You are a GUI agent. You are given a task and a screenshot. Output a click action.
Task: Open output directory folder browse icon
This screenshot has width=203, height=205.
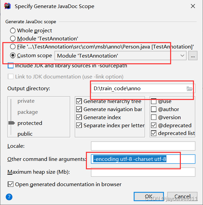click(x=190, y=89)
